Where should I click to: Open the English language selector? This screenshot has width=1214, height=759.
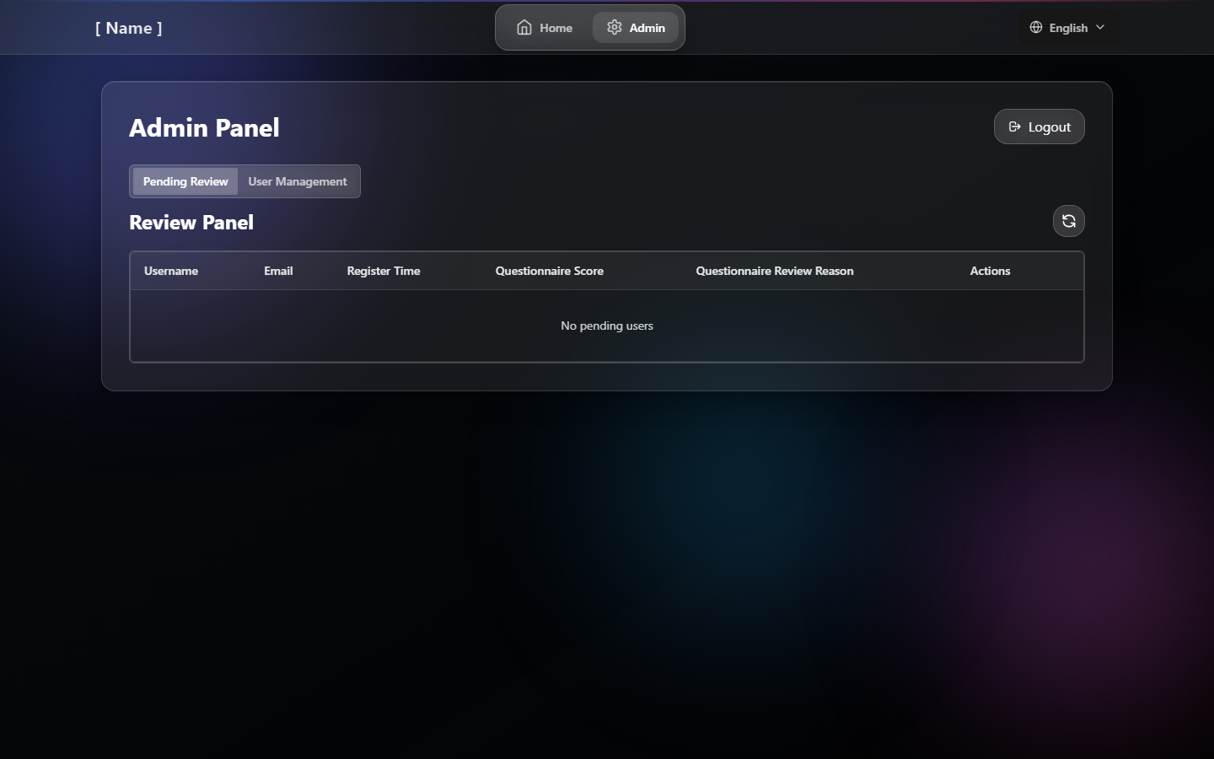pyautogui.click(x=1068, y=28)
